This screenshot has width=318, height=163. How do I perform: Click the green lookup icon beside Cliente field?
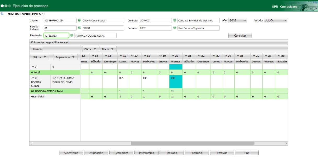click(79, 20)
